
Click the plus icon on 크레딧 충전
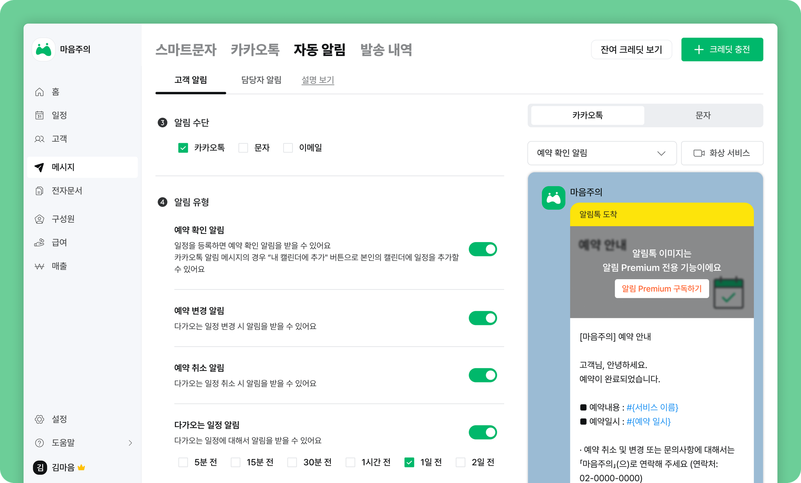coord(699,50)
